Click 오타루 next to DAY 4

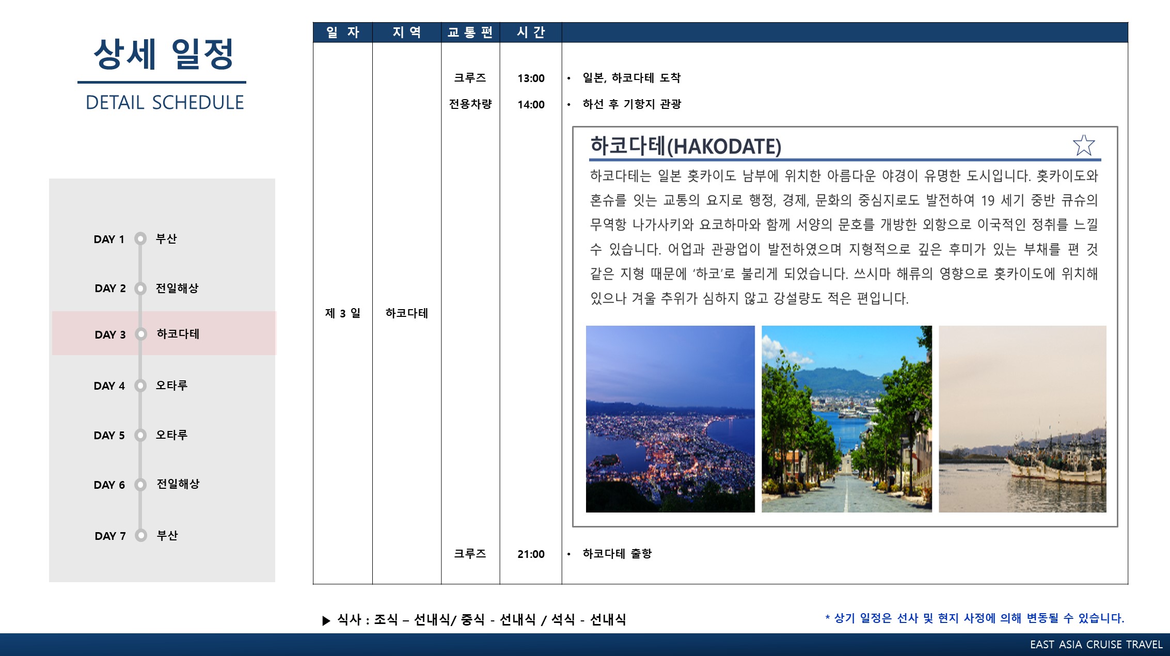[172, 385]
